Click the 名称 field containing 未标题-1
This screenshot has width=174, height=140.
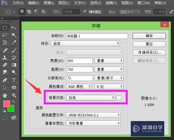[x=97, y=36]
